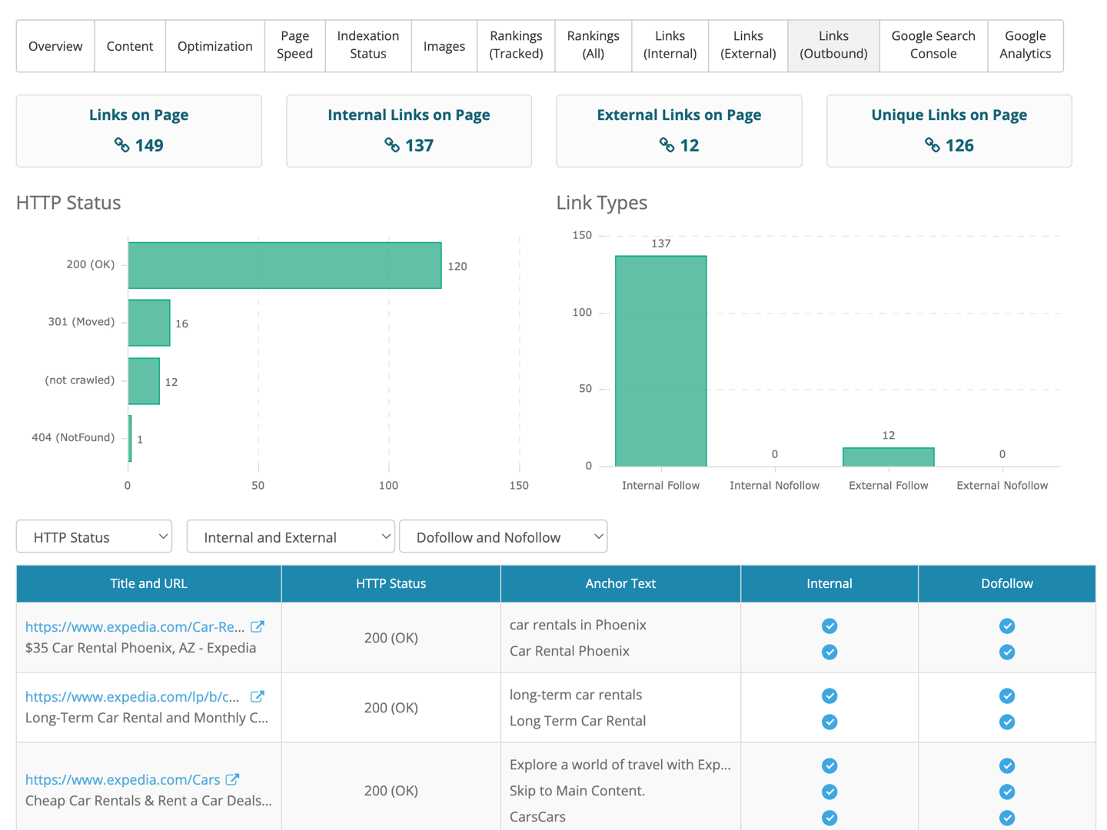Image resolution: width=1107 pixels, height=830 pixels.
Task: Click chain icon in Internal Links on Page card
Action: tap(392, 145)
